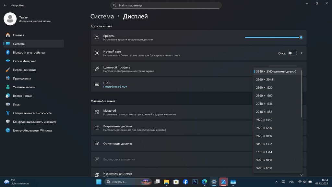Open the clock showing 16:34
Image resolution: width=332 pixels, height=187 pixels.
tap(321, 182)
